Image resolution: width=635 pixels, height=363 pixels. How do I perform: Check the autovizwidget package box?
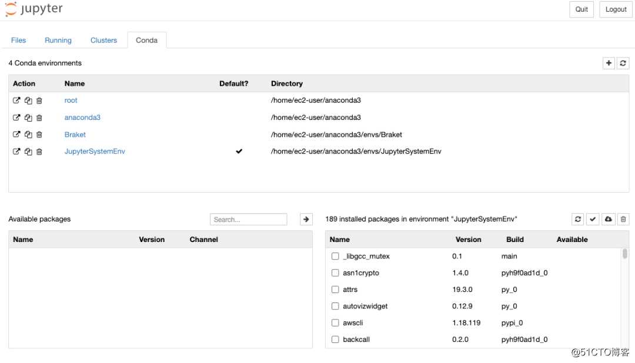[x=335, y=306]
